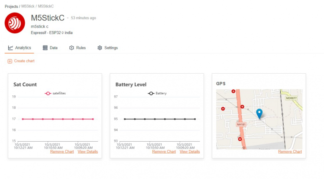
Task: Click the Analytics chart icon
Action: tap(10, 48)
